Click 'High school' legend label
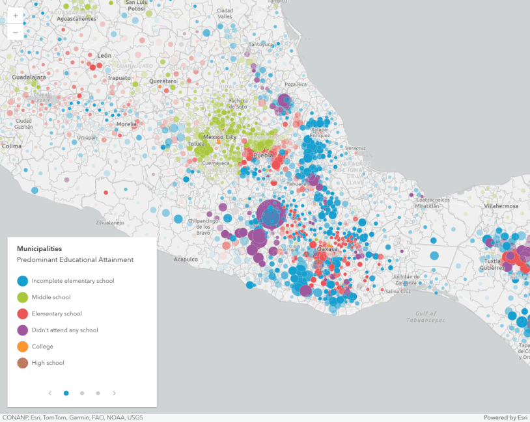This screenshot has height=422, width=530. tap(48, 363)
